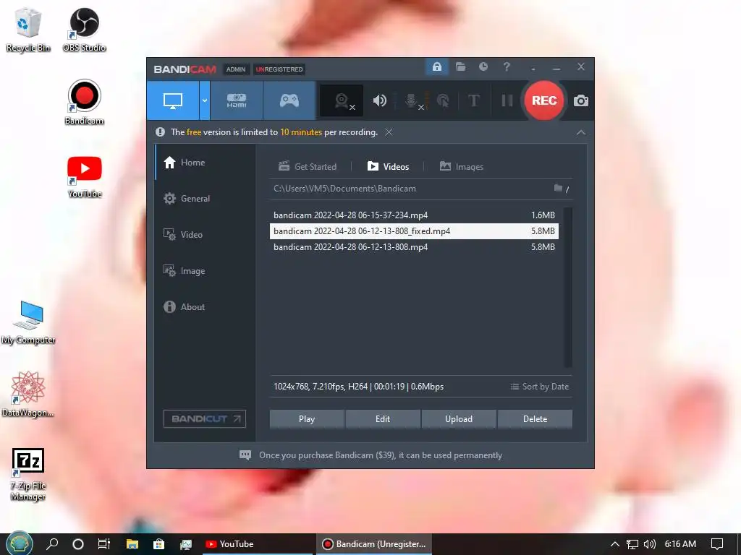The width and height of the screenshot is (741, 555).
Task: Open the output folder icon in title bar
Action: [x=460, y=67]
